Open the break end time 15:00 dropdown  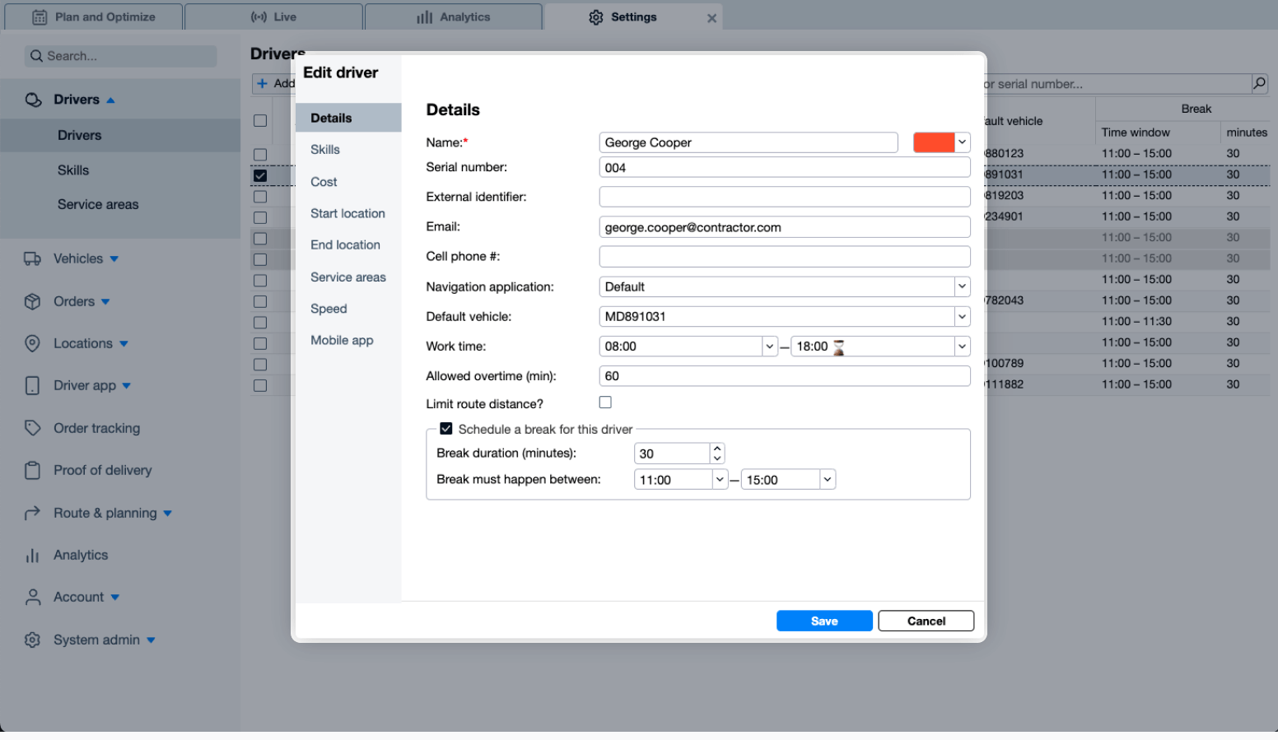tap(826, 479)
